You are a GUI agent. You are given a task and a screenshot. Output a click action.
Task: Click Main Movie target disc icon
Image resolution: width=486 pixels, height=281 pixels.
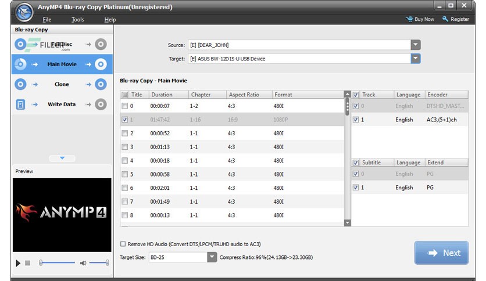101,64
